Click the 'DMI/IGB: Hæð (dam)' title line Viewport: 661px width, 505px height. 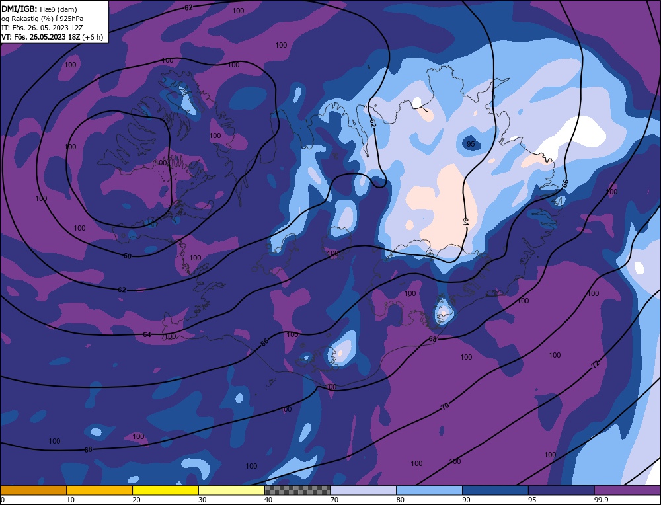pyautogui.click(x=39, y=9)
